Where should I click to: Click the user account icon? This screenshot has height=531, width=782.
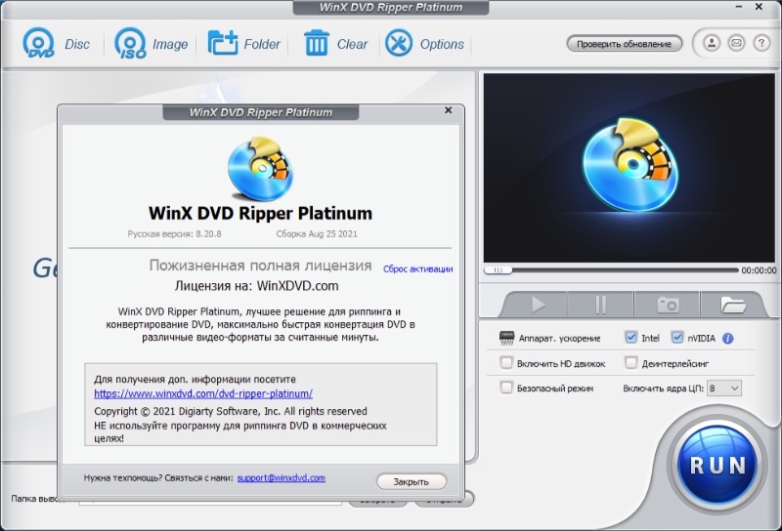[x=711, y=43]
